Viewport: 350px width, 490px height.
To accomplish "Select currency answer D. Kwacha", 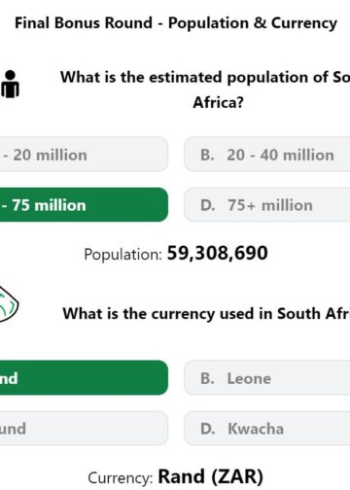I will (267, 429).
